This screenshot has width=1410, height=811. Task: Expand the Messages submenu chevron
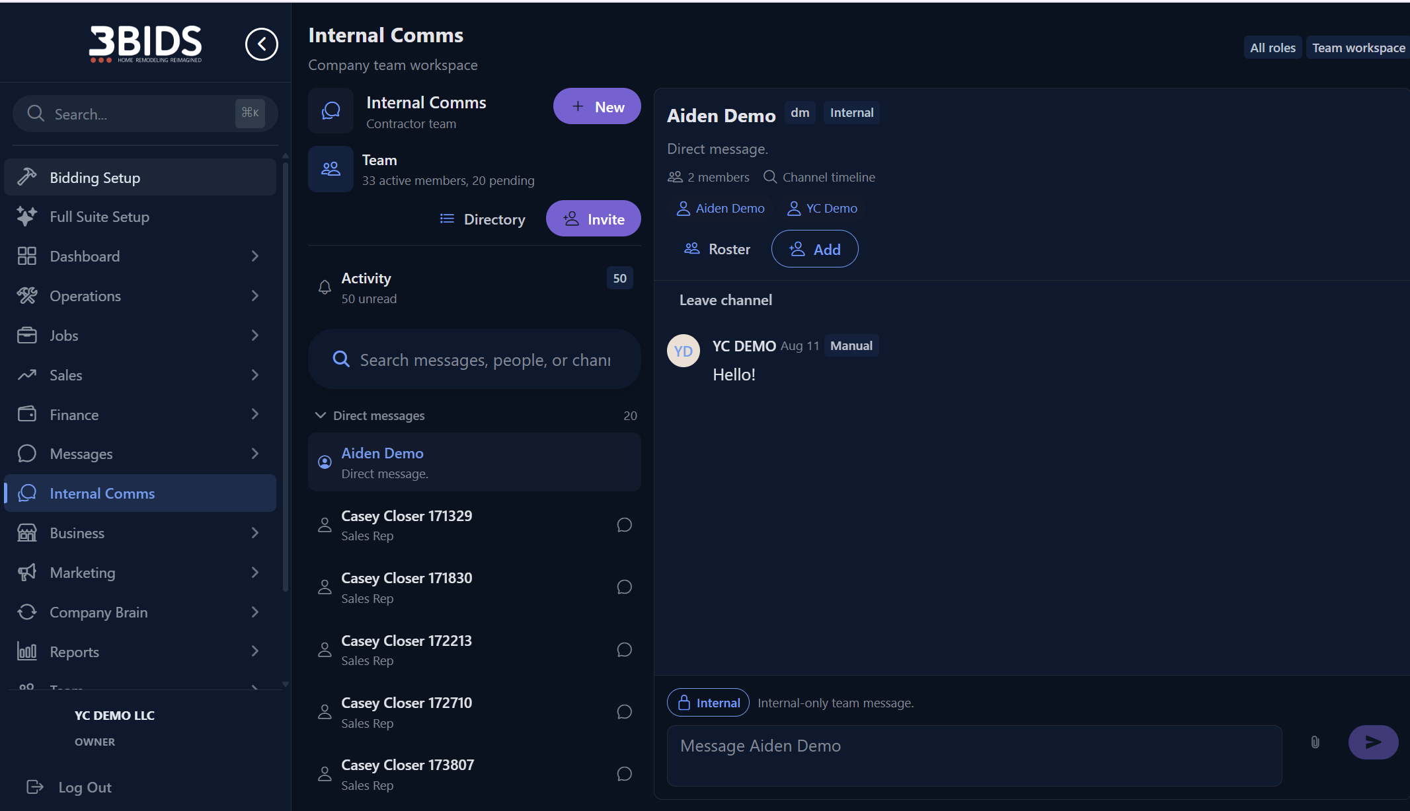[255, 453]
